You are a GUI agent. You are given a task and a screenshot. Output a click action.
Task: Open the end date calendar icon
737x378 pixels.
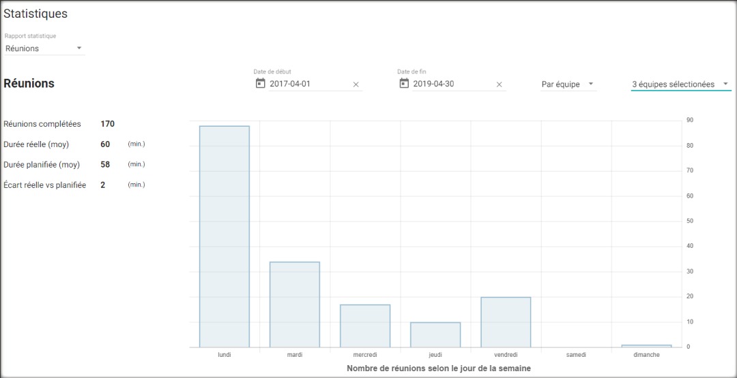(x=404, y=84)
